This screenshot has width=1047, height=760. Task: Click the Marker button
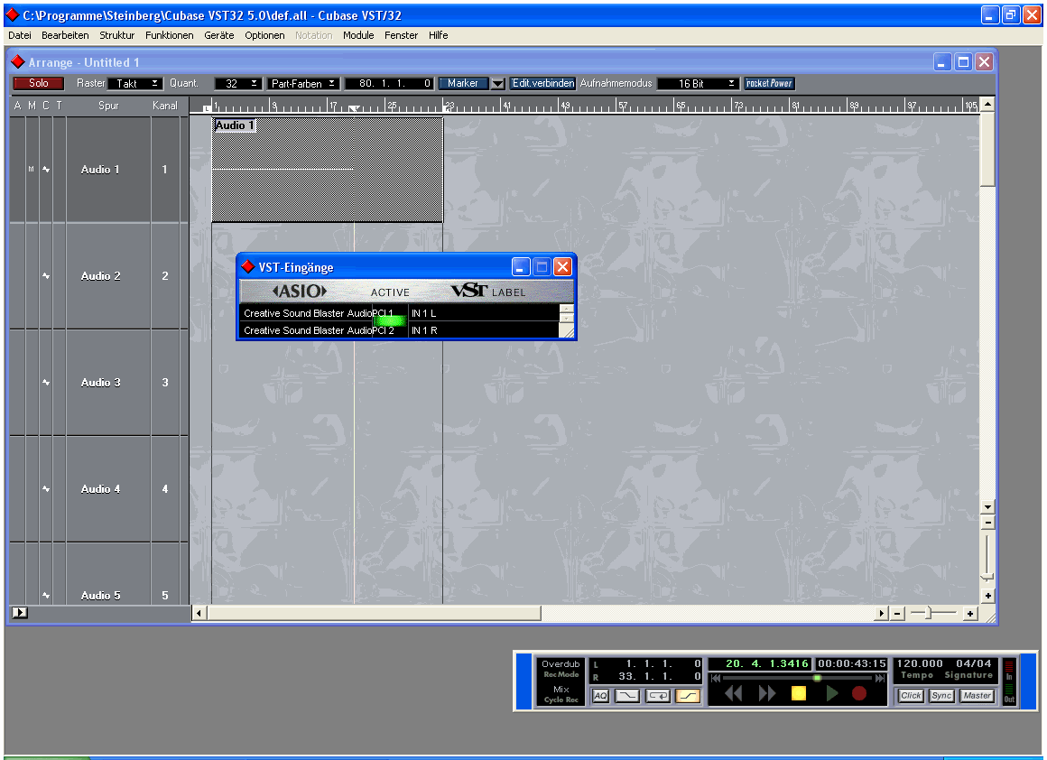click(x=463, y=83)
